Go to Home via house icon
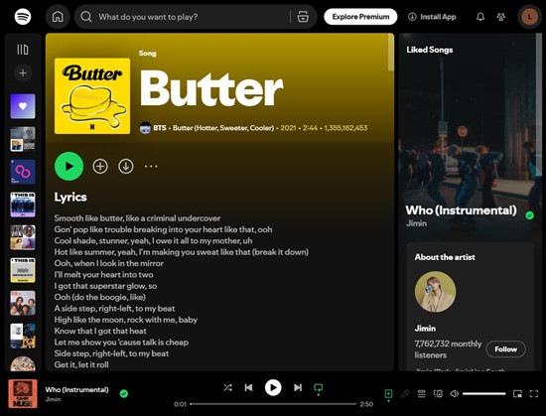The height and width of the screenshot is (416, 546). click(x=58, y=16)
